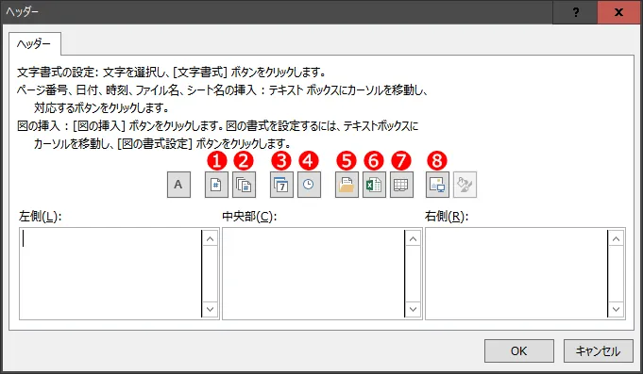Select the 文字書式の設定 instruction line

pos(172,73)
